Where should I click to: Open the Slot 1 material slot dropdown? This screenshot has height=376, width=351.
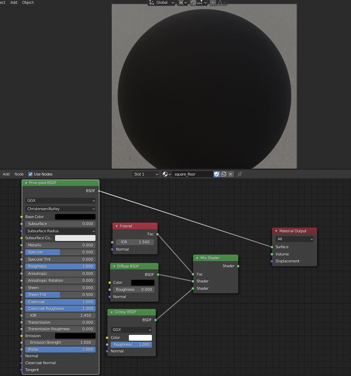pos(145,174)
